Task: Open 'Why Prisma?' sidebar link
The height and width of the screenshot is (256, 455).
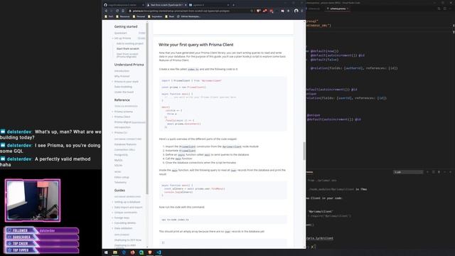Action: coord(122,76)
